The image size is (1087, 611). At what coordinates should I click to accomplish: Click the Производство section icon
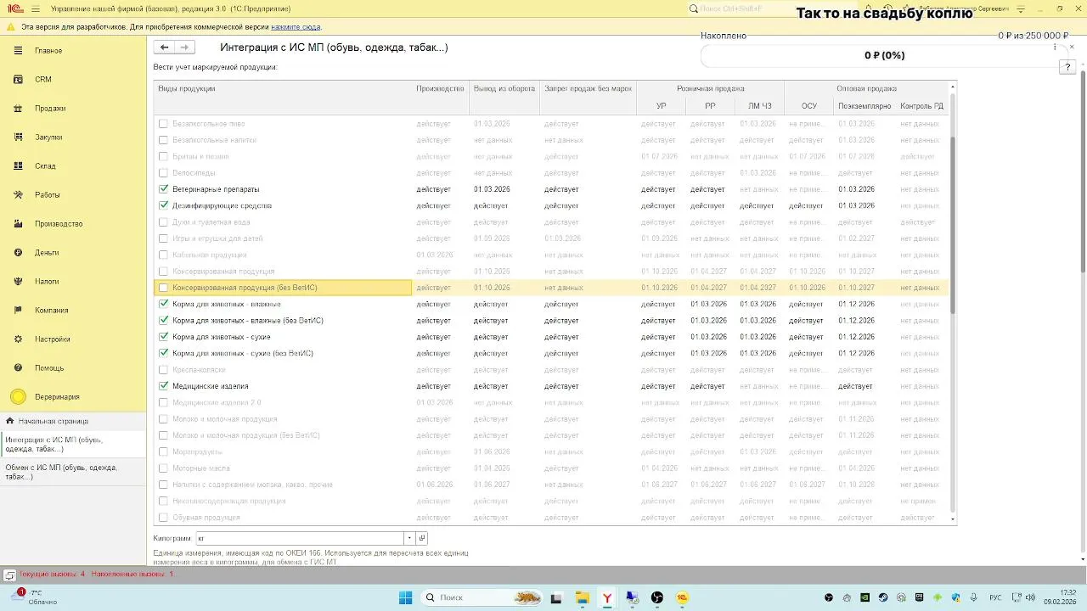coord(18,224)
